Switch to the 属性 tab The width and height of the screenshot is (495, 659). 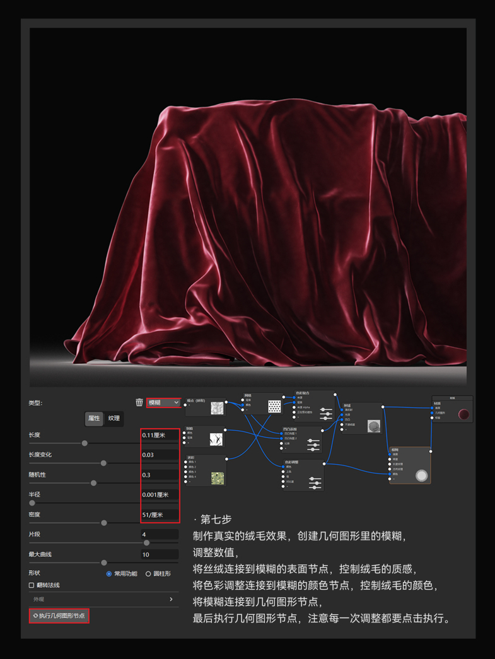click(x=94, y=418)
